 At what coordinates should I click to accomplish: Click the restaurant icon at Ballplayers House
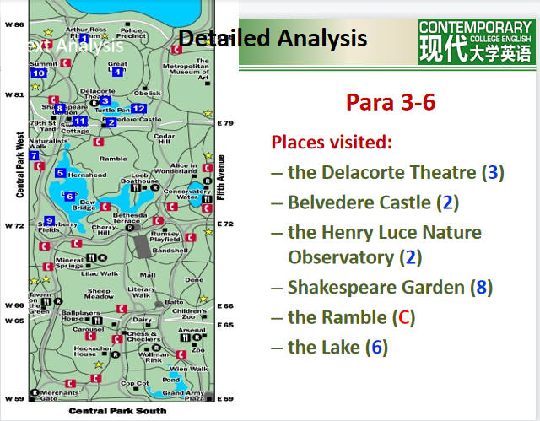(98, 320)
